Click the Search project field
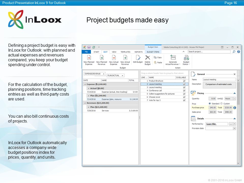Screen dimensions: 244x183 click(209, 52)
